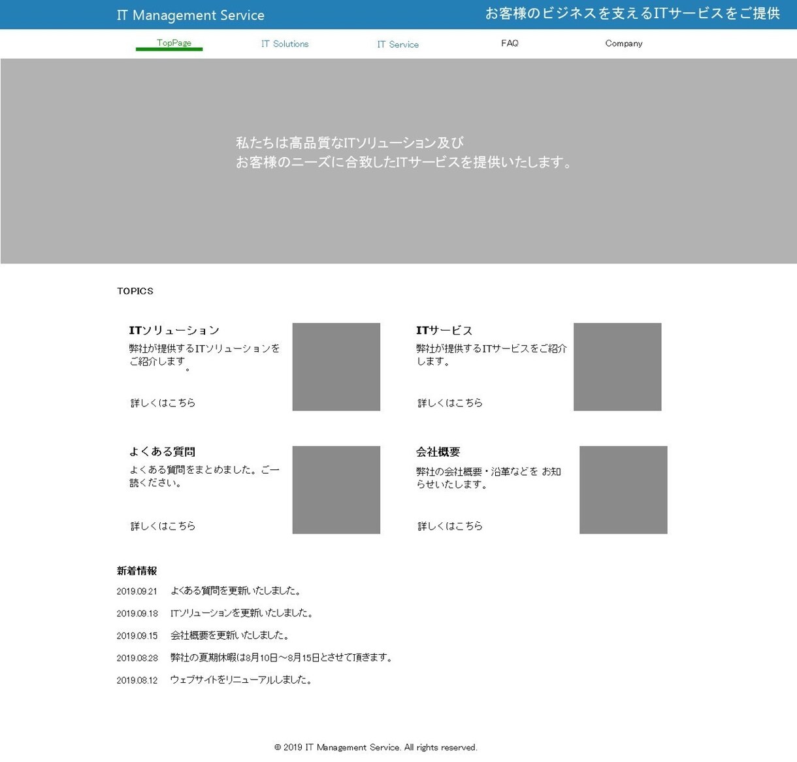
Task: Select FAQ in the navigation bar
Action: click(x=510, y=43)
